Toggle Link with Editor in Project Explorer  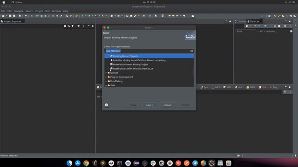click(68, 26)
